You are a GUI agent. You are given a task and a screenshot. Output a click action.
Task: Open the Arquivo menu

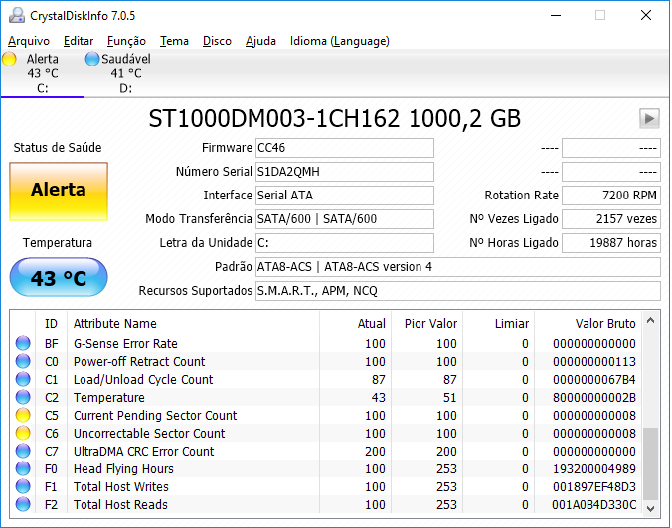29,41
